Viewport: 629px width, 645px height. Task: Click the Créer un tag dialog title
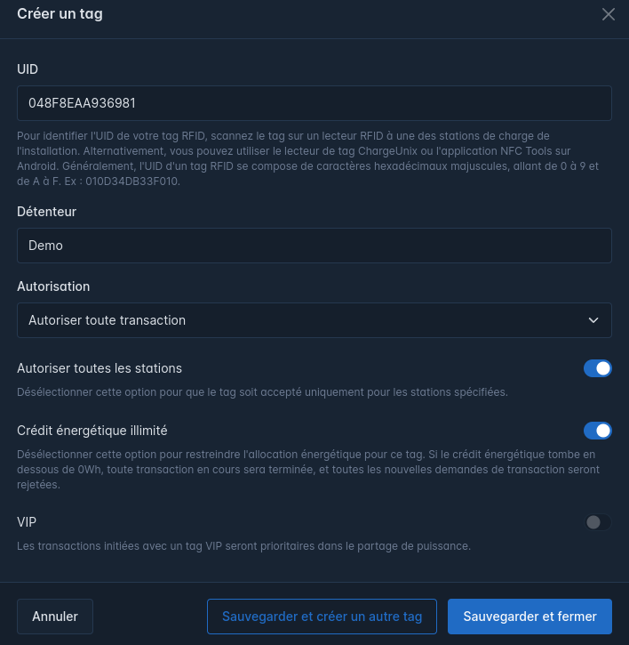60,14
